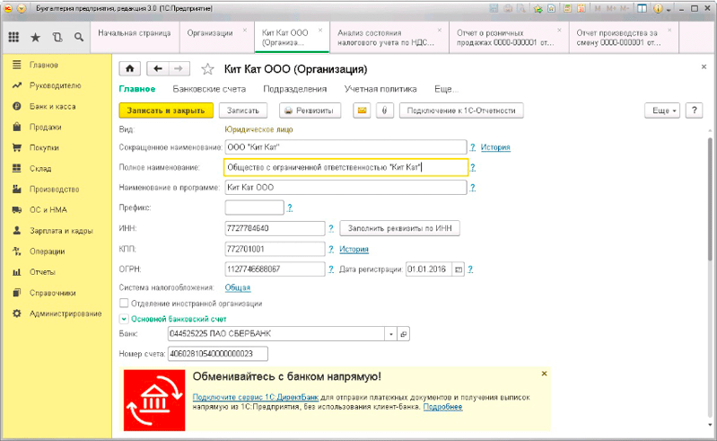The width and height of the screenshot is (717, 441).
Task: Click 'Записать и закрыть' button
Action: (166, 110)
